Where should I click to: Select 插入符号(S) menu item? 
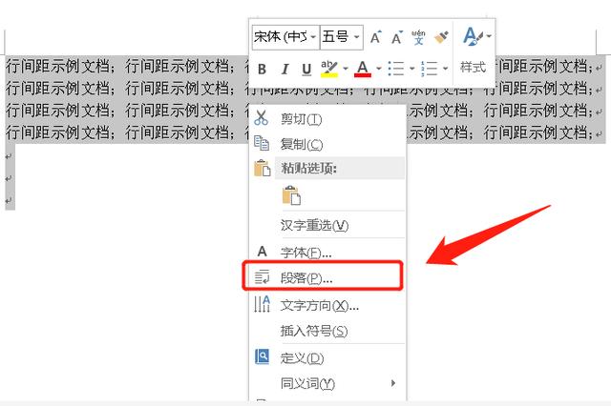[x=327, y=331]
